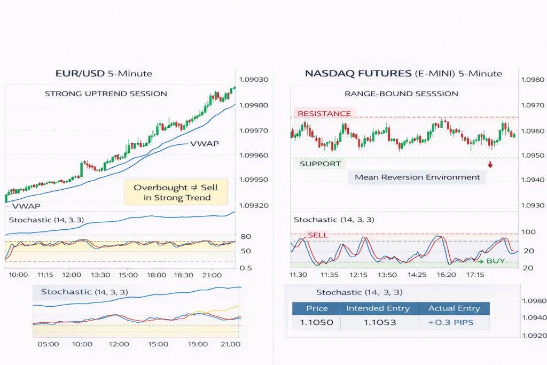547x365 pixels.
Task: Select the NASDAQ FUTURES (E-MINI) chart title
Action: pyautogui.click(x=403, y=74)
